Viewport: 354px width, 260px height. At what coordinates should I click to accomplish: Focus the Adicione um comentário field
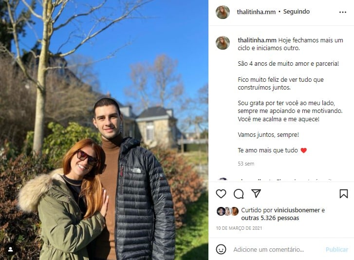pyautogui.click(x=269, y=249)
